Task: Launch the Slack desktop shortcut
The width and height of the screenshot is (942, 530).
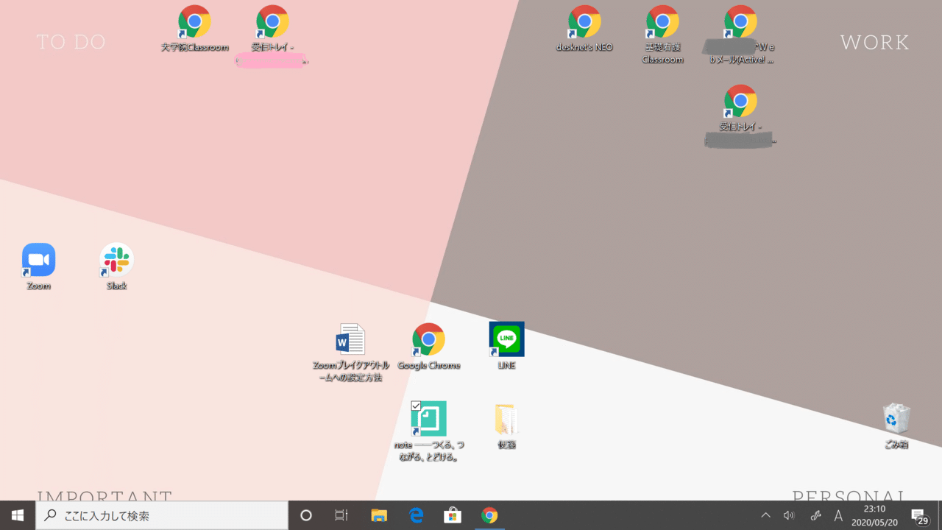Action: tap(116, 266)
